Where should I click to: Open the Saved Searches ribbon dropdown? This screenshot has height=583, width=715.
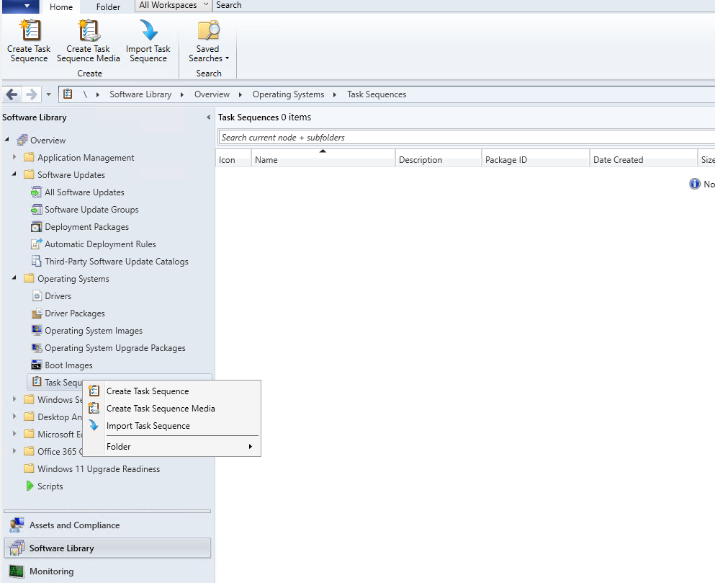tap(208, 43)
